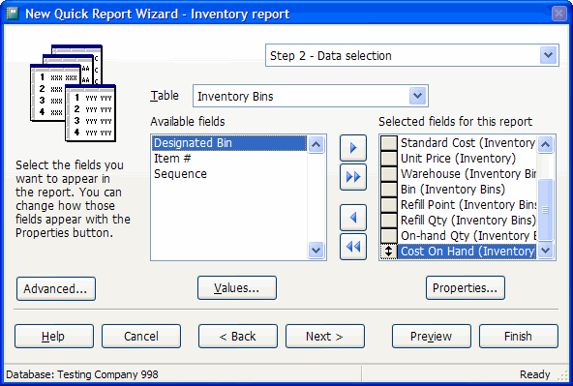Select On-hand Qty field
Viewport: 573px width, 386px height.
pyautogui.click(x=467, y=236)
